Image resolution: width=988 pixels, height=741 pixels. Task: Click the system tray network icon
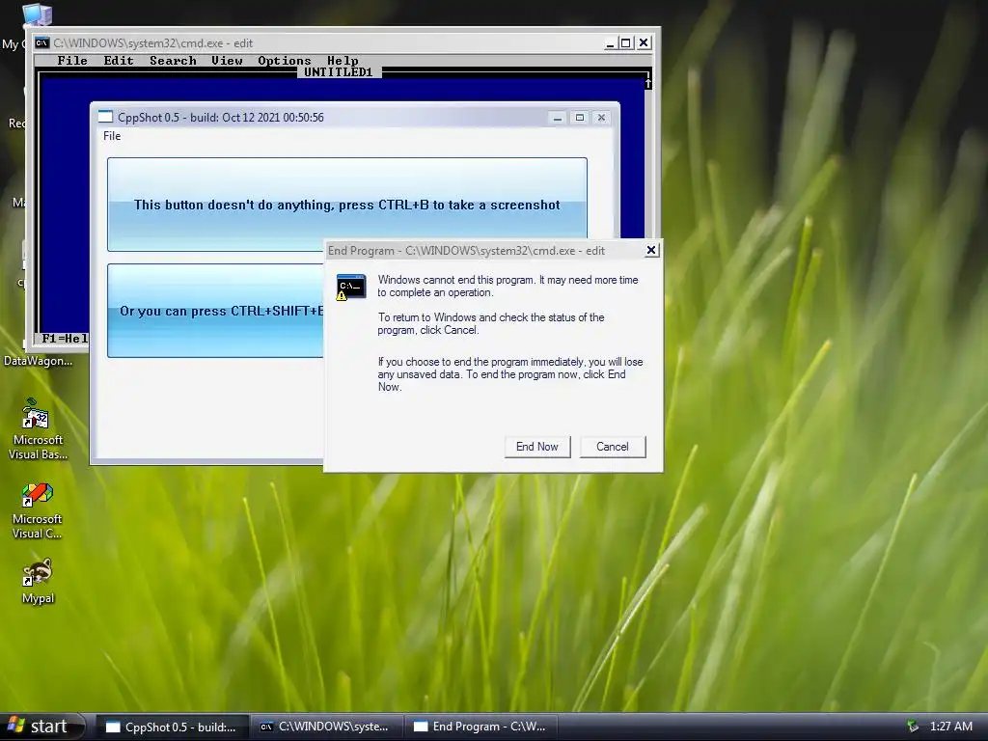[x=912, y=727]
